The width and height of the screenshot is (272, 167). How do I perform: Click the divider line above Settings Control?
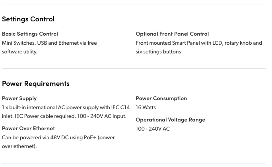(x=134, y=4)
